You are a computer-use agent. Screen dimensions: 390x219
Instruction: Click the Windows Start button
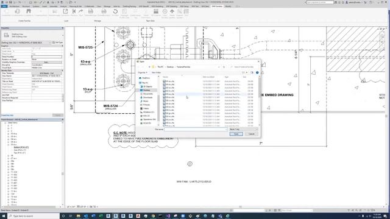coord(4,216)
